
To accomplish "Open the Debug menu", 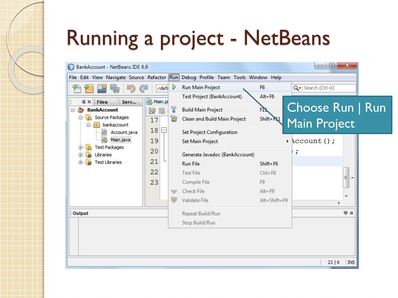I will pyautogui.click(x=189, y=78).
